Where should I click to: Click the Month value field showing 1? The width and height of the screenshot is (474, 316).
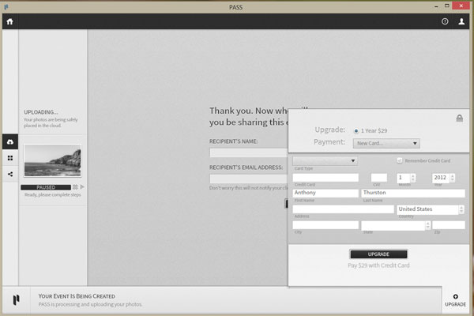[403, 178]
